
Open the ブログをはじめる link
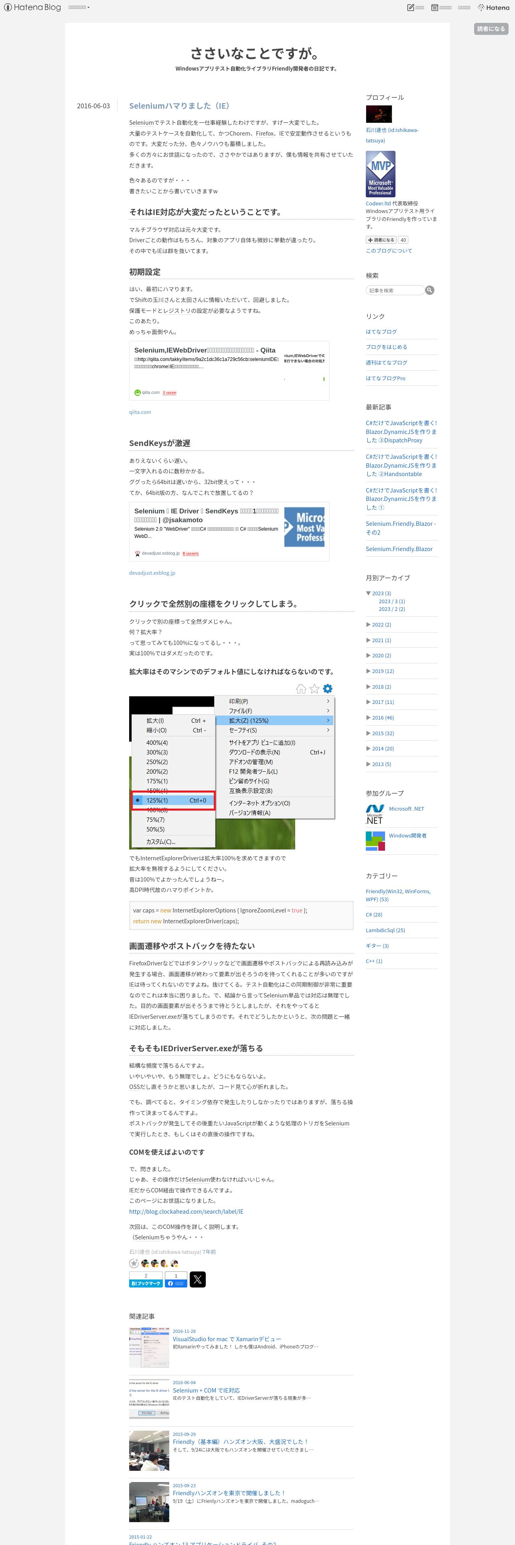click(386, 347)
